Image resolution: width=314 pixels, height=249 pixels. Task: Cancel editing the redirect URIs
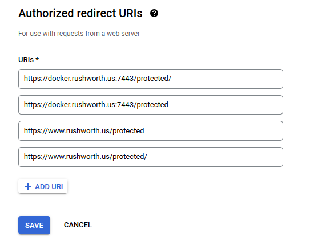(x=78, y=225)
